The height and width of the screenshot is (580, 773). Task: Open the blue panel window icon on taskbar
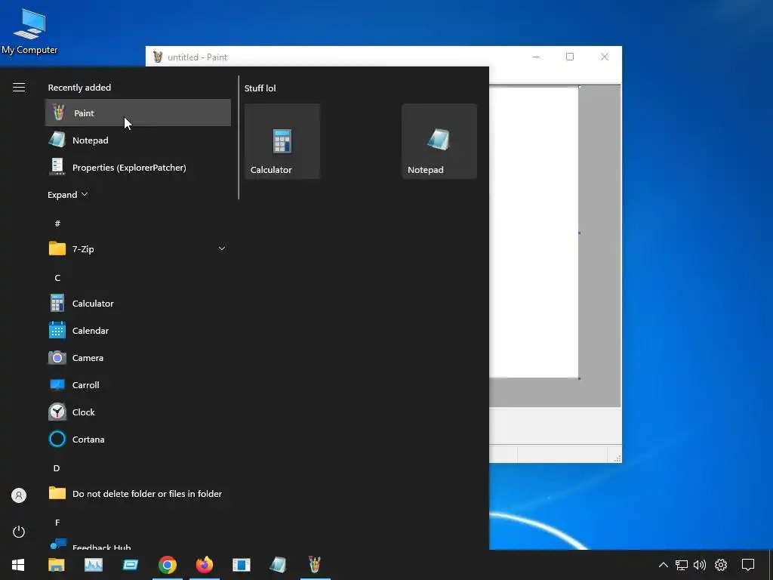tap(241, 565)
